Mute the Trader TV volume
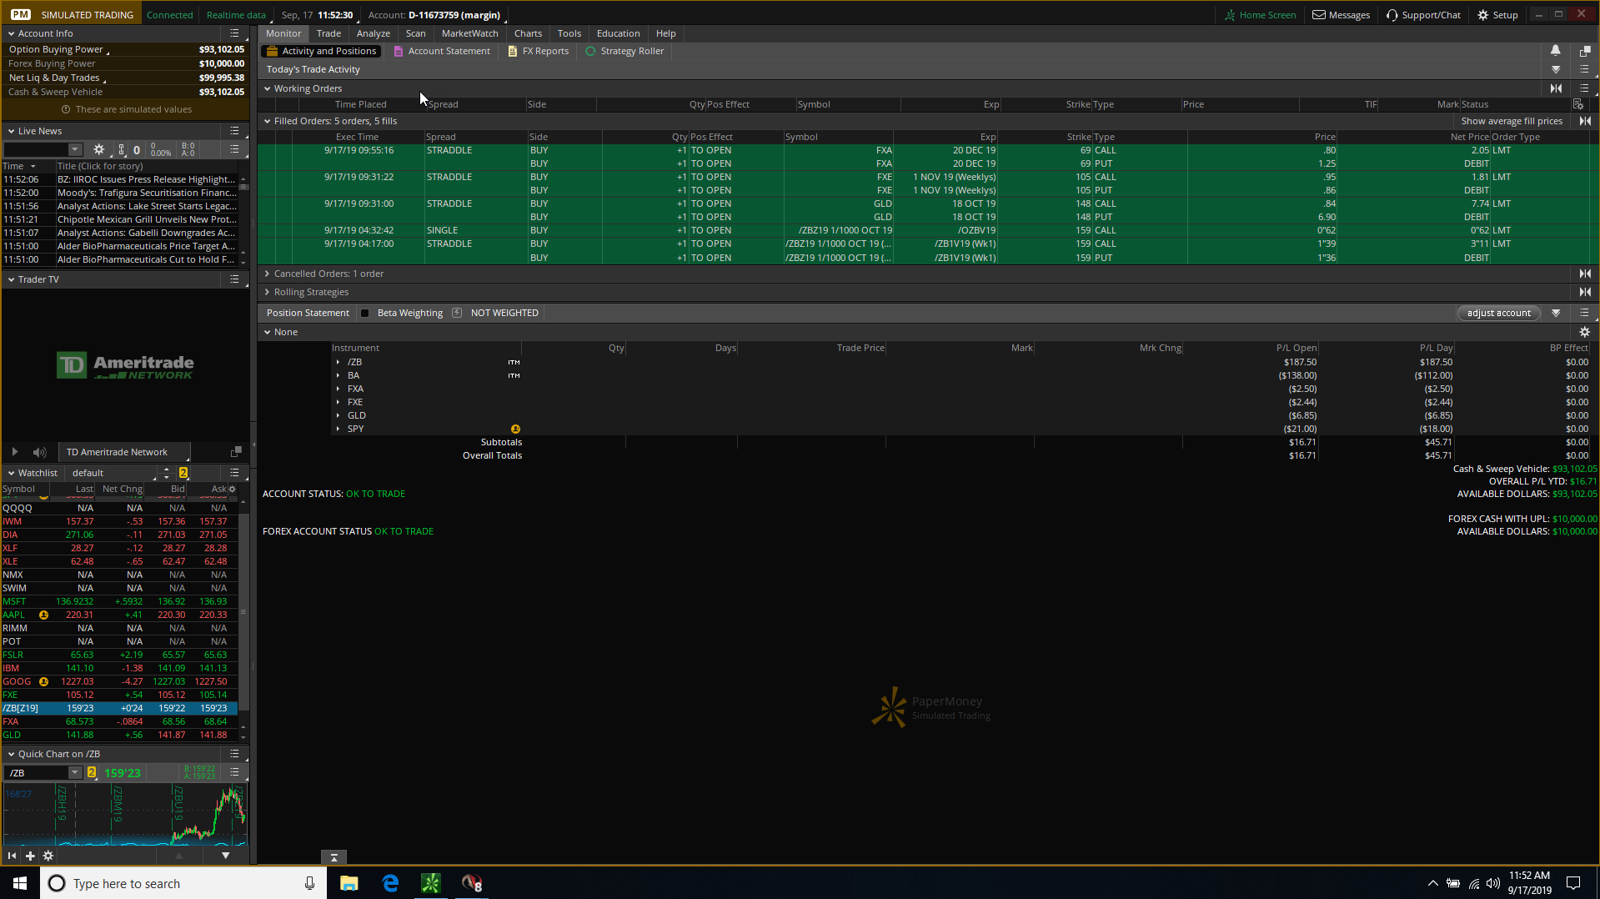This screenshot has height=899, width=1600. point(39,452)
